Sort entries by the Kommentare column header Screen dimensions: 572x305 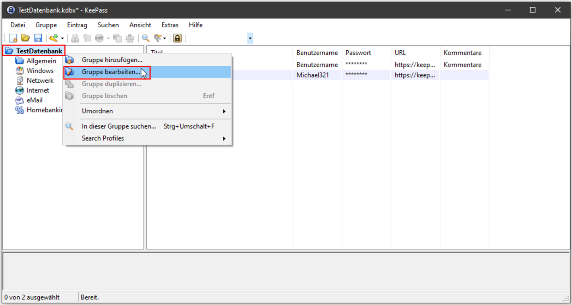click(x=465, y=53)
